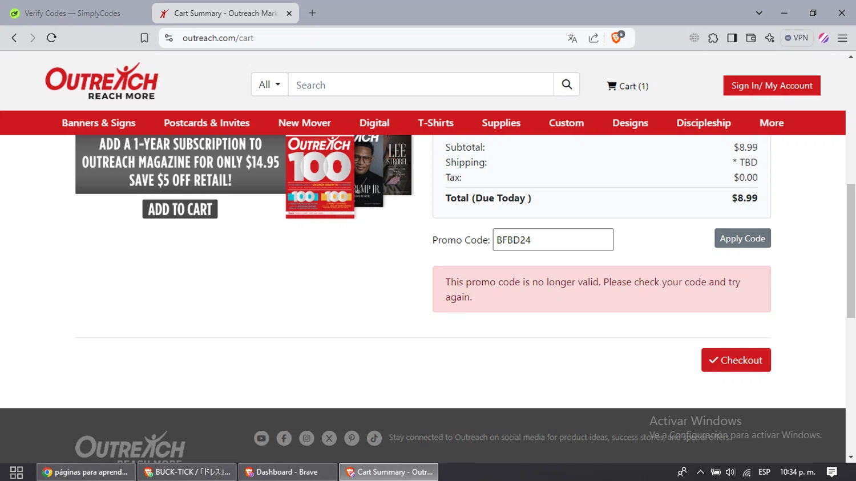The width and height of the screenshot is (856, 481).
Task: Click the VPN button
Action: pos(797,38)
